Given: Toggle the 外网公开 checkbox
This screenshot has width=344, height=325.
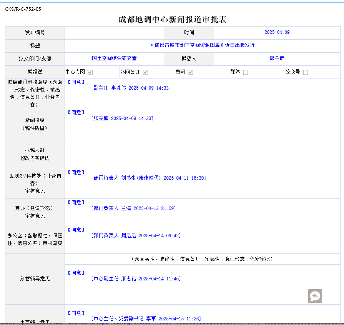Looking at the screenshot, I should pyautogui.click(x=145, y=72).
